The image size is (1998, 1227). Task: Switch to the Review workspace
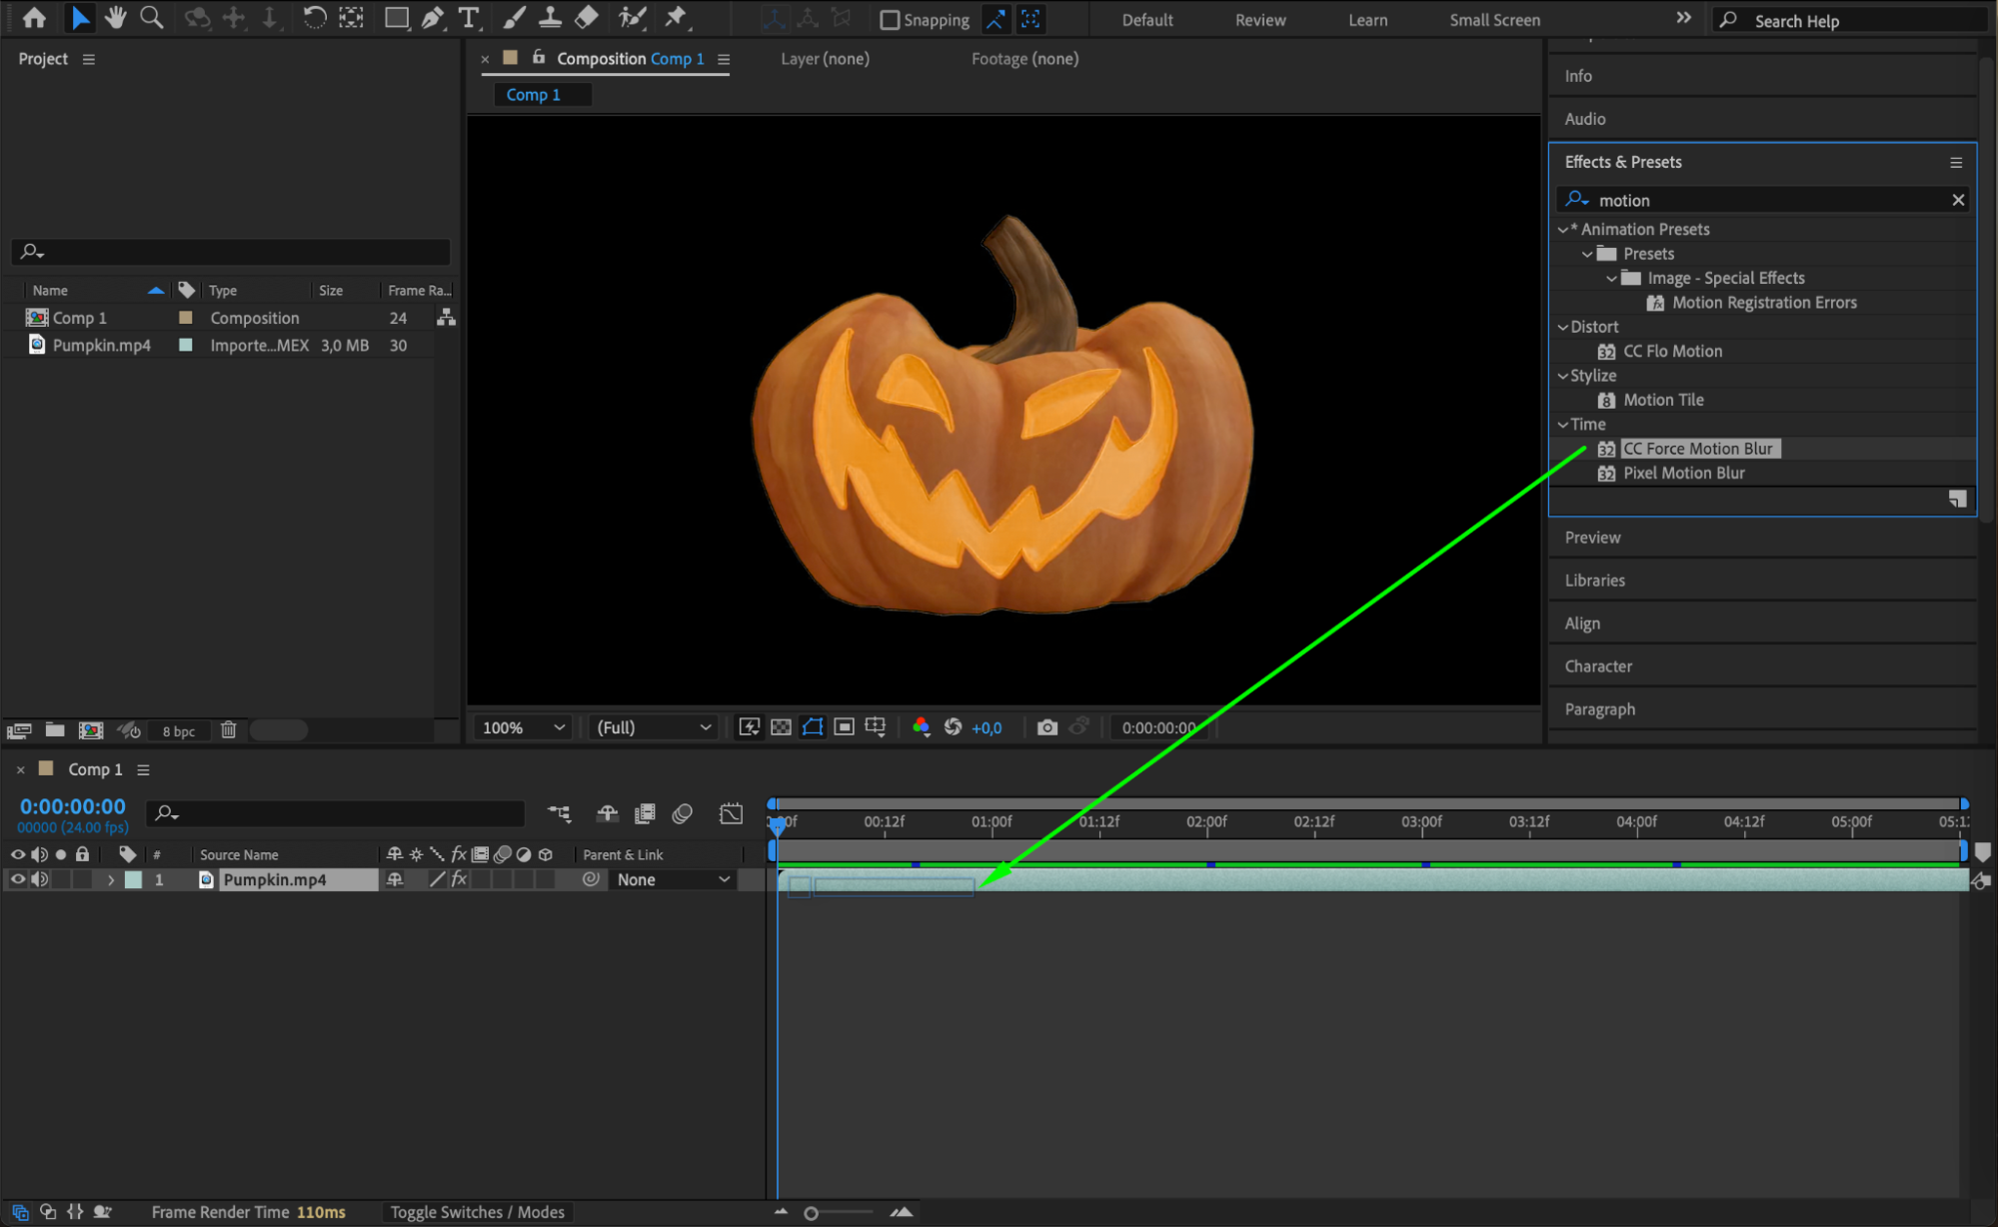pos(1259,20)
